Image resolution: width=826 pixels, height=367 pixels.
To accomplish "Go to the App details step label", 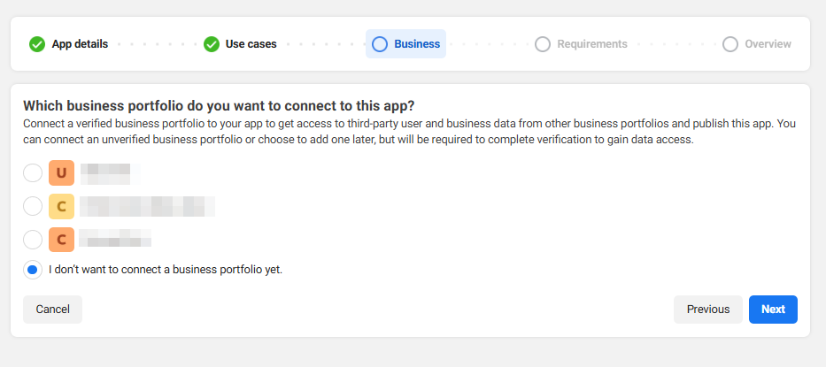I will pos(80,44).
